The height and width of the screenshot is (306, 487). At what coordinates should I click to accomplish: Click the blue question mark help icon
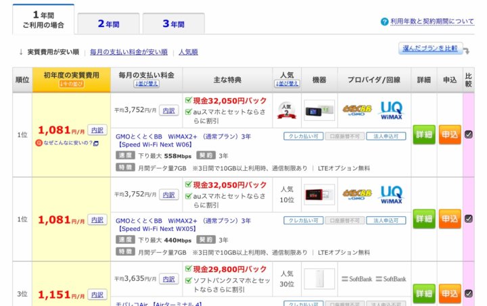point(384,22)
